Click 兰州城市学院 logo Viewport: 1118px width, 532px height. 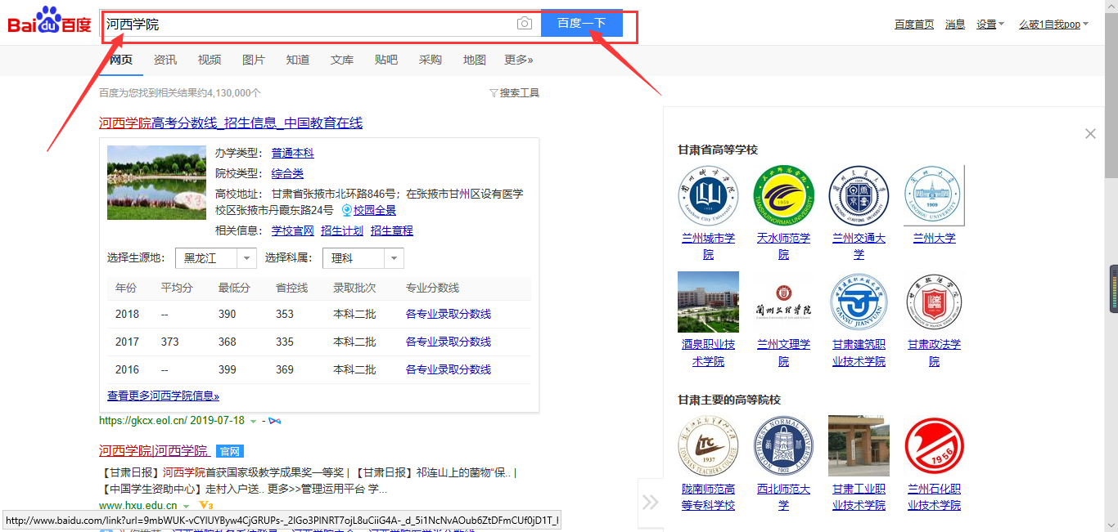[x=708, y=195]
